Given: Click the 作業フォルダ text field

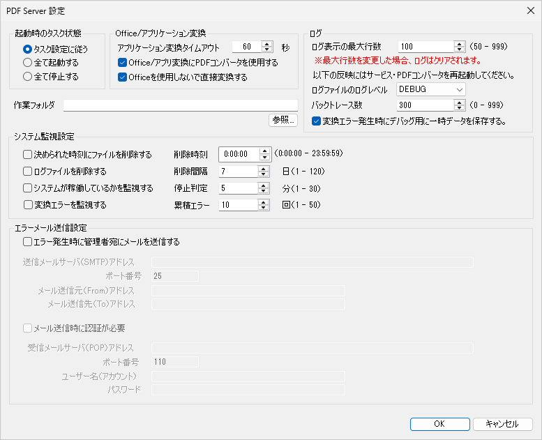Looking at the screenshot, I should (x=180, y=105).
